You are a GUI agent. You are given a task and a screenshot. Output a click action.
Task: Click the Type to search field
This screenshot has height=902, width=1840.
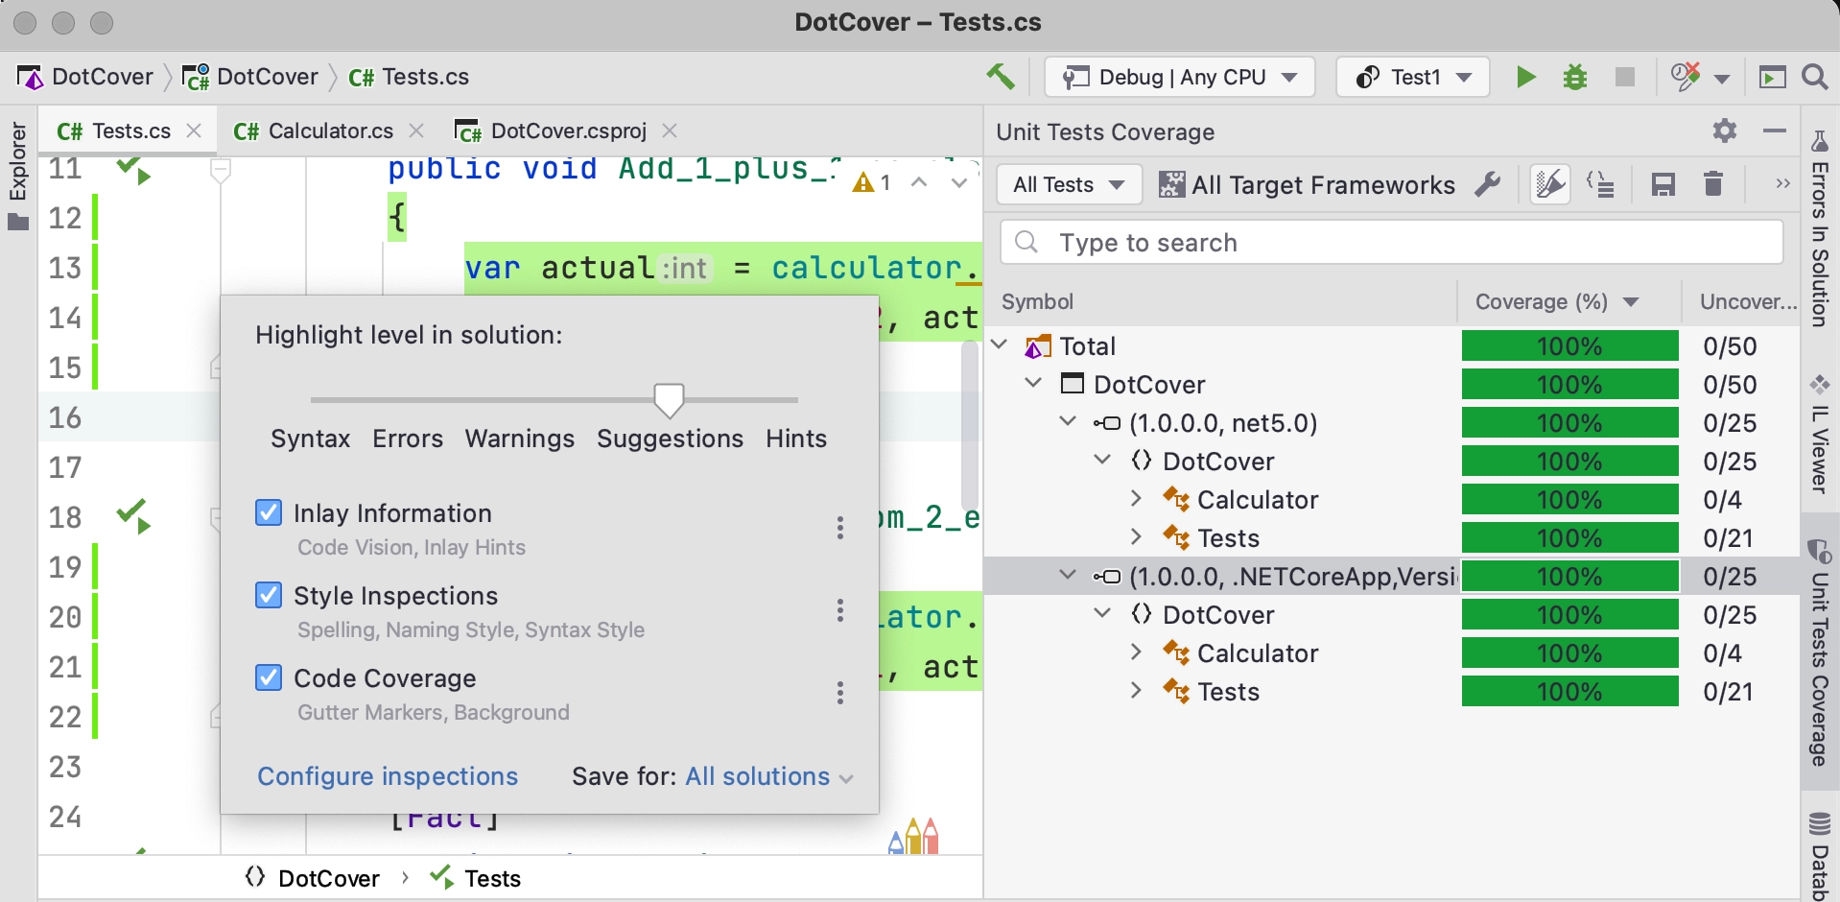point(1392,242)
